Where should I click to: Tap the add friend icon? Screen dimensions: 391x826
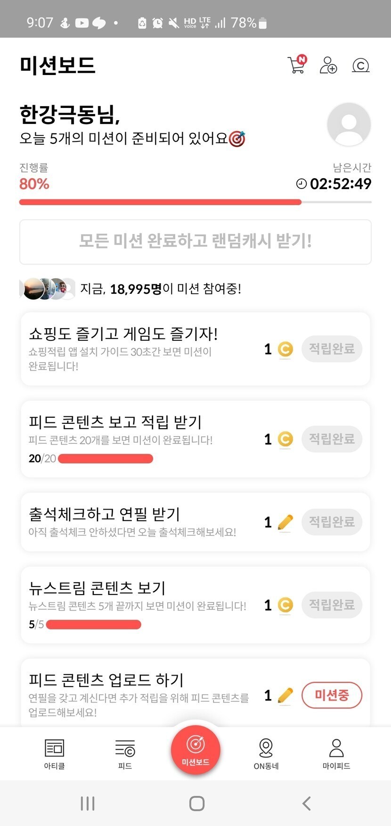[x=328, y=65]
